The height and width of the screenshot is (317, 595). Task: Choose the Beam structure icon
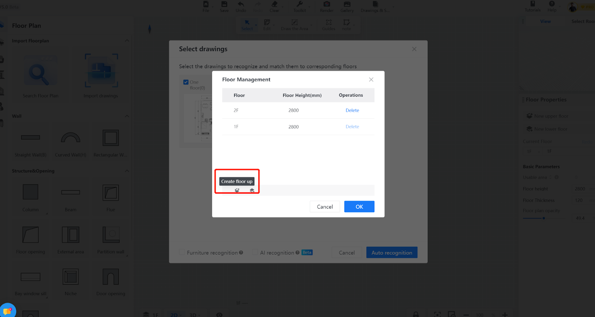tap(71, 192)
